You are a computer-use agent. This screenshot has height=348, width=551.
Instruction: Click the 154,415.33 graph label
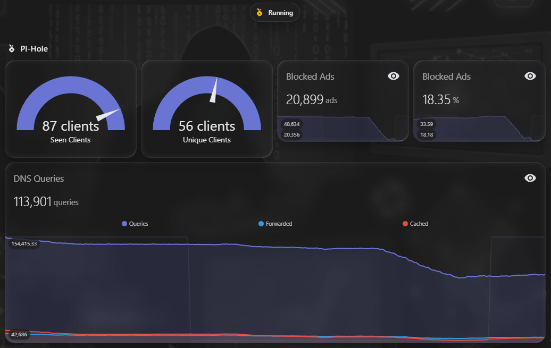pyautogui.click(x=24, y=243)
